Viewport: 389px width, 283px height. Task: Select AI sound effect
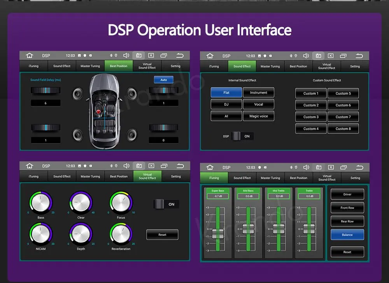click(x=226, y=116)
